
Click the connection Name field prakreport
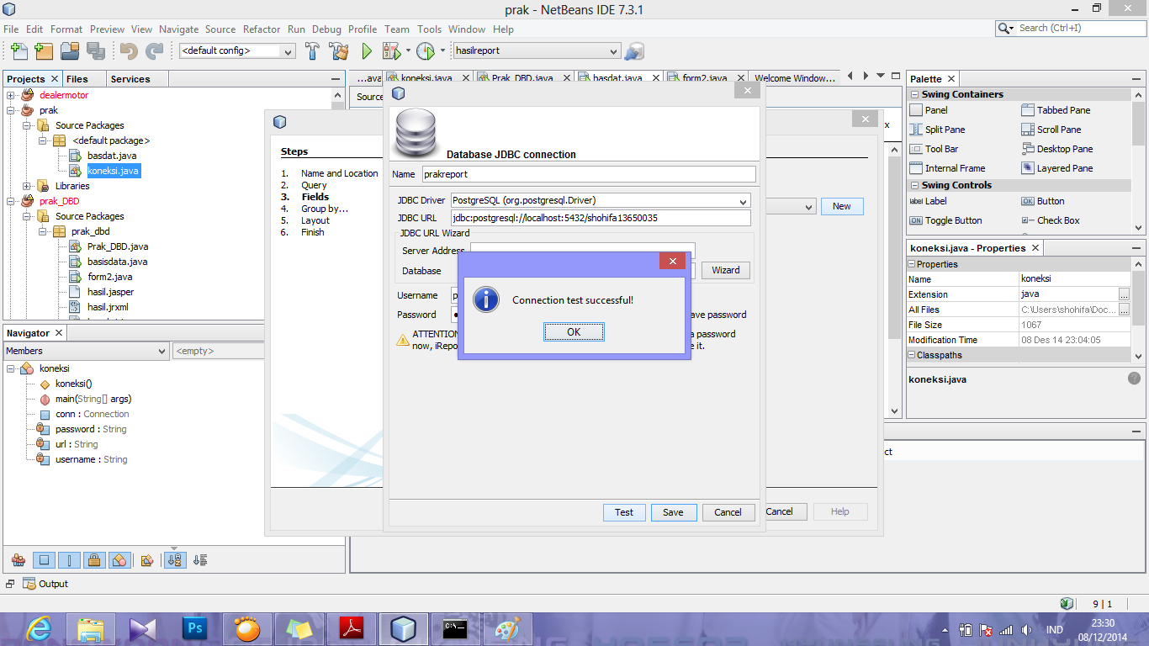589,174
